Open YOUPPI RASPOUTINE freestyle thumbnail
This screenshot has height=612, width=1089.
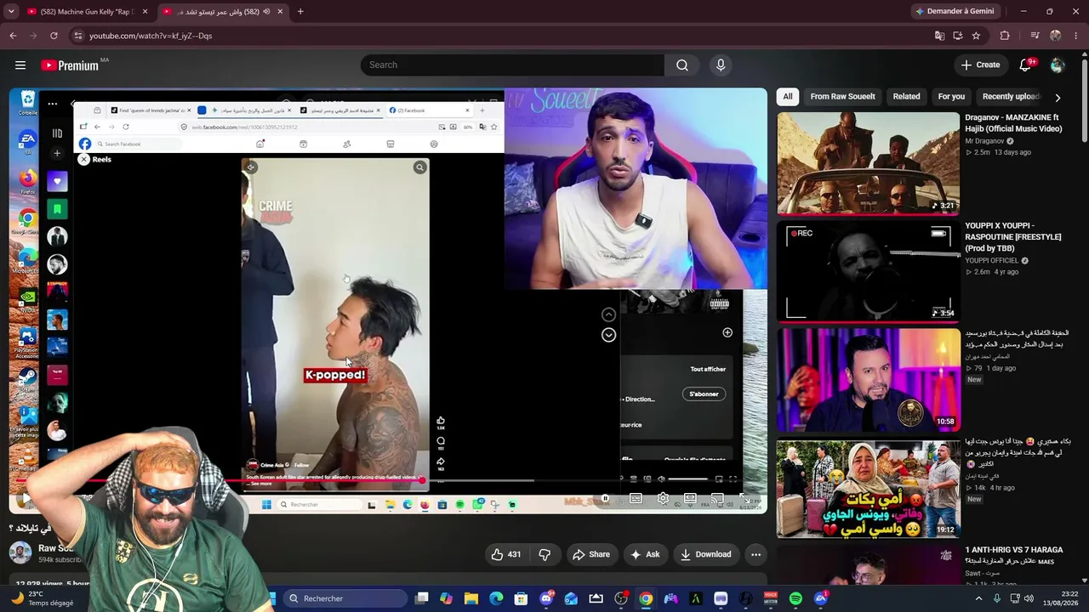[x=868, y=271]
